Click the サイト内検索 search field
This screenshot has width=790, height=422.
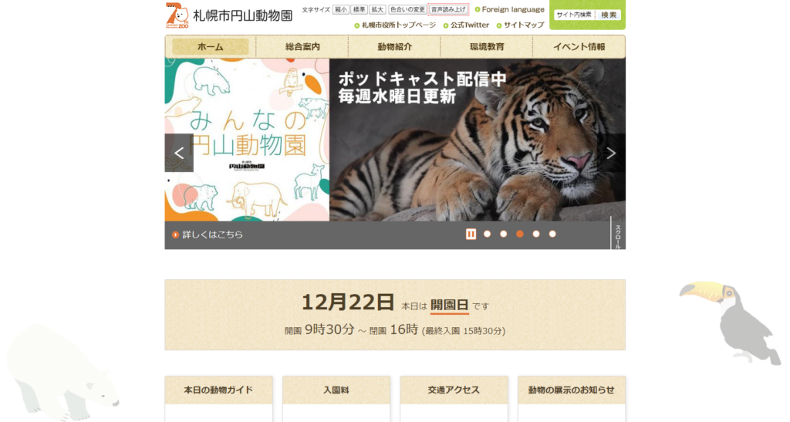pos(574,15)
